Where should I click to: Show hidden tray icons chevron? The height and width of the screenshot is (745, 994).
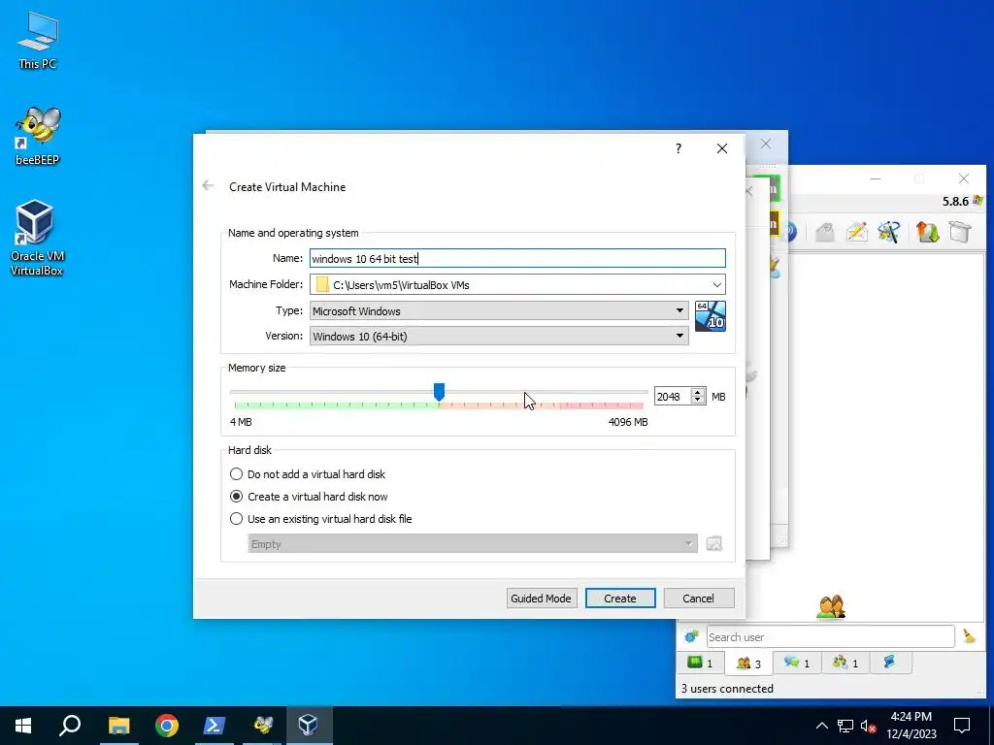(x=821, y=726)
